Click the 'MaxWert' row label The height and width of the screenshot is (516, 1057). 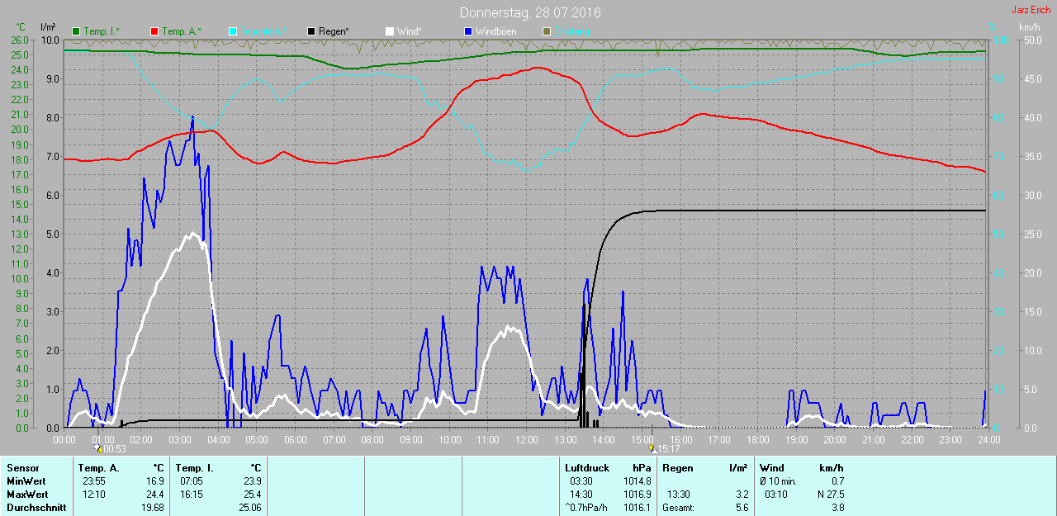pos(26,495)
